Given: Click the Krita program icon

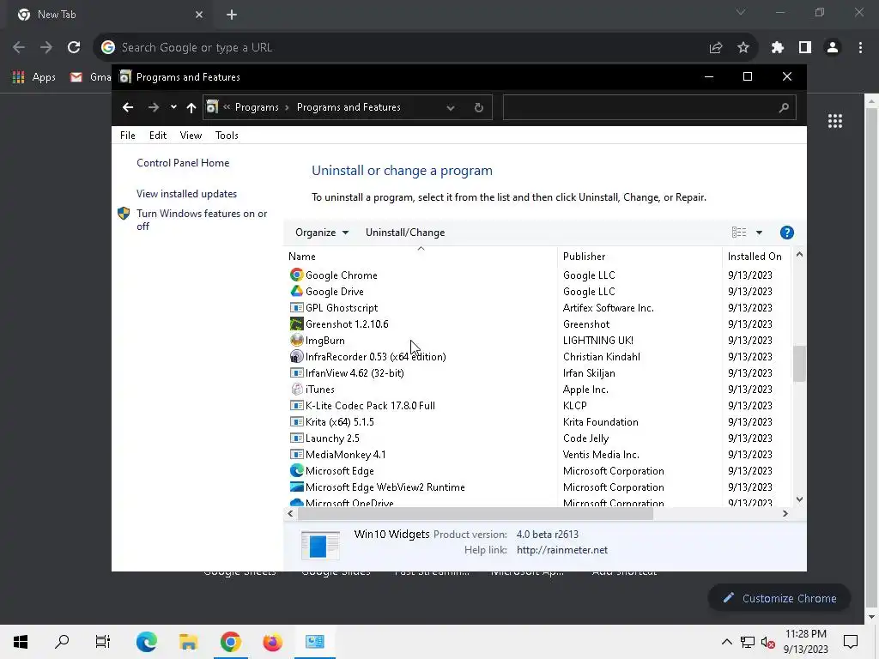Looking at the screenshot, I should (x=296, y=421).
